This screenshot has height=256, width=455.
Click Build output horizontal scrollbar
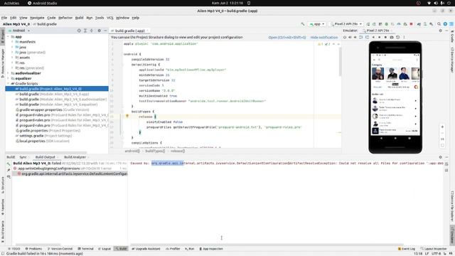coord(267,245)
